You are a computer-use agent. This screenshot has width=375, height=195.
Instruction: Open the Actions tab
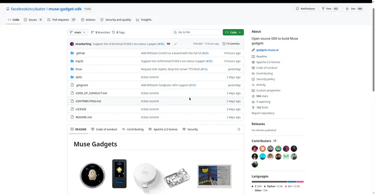88,20
